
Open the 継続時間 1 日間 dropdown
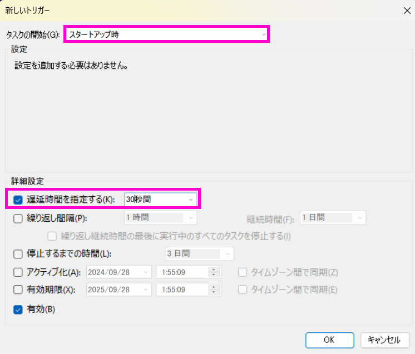[x=333, y=218]
